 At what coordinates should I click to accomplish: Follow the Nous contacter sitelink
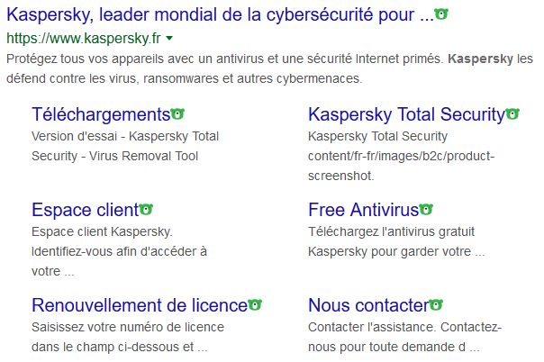[x=368, y=305]
